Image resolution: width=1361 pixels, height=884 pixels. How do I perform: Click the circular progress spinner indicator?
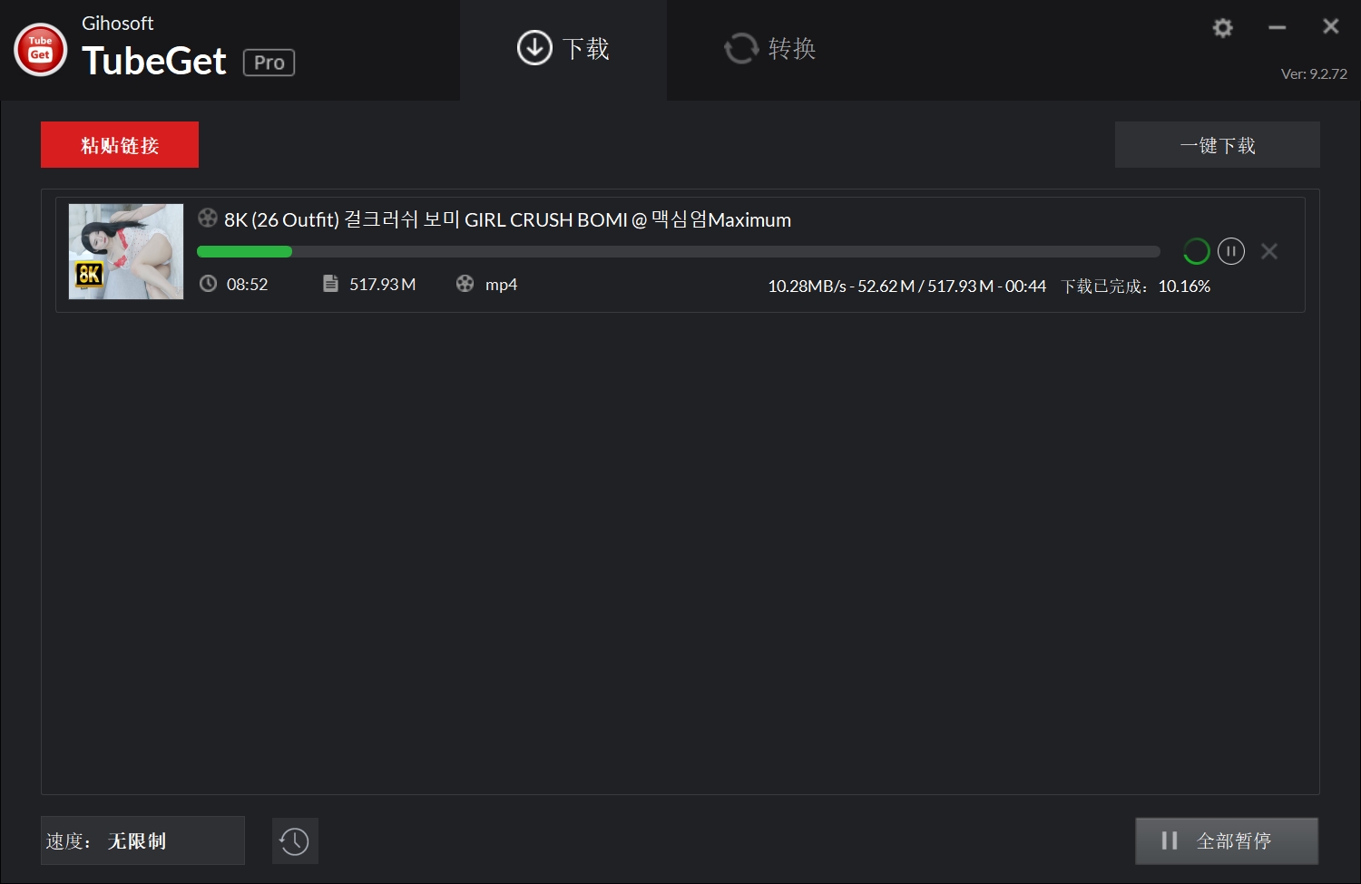(x=1196, y=251)
